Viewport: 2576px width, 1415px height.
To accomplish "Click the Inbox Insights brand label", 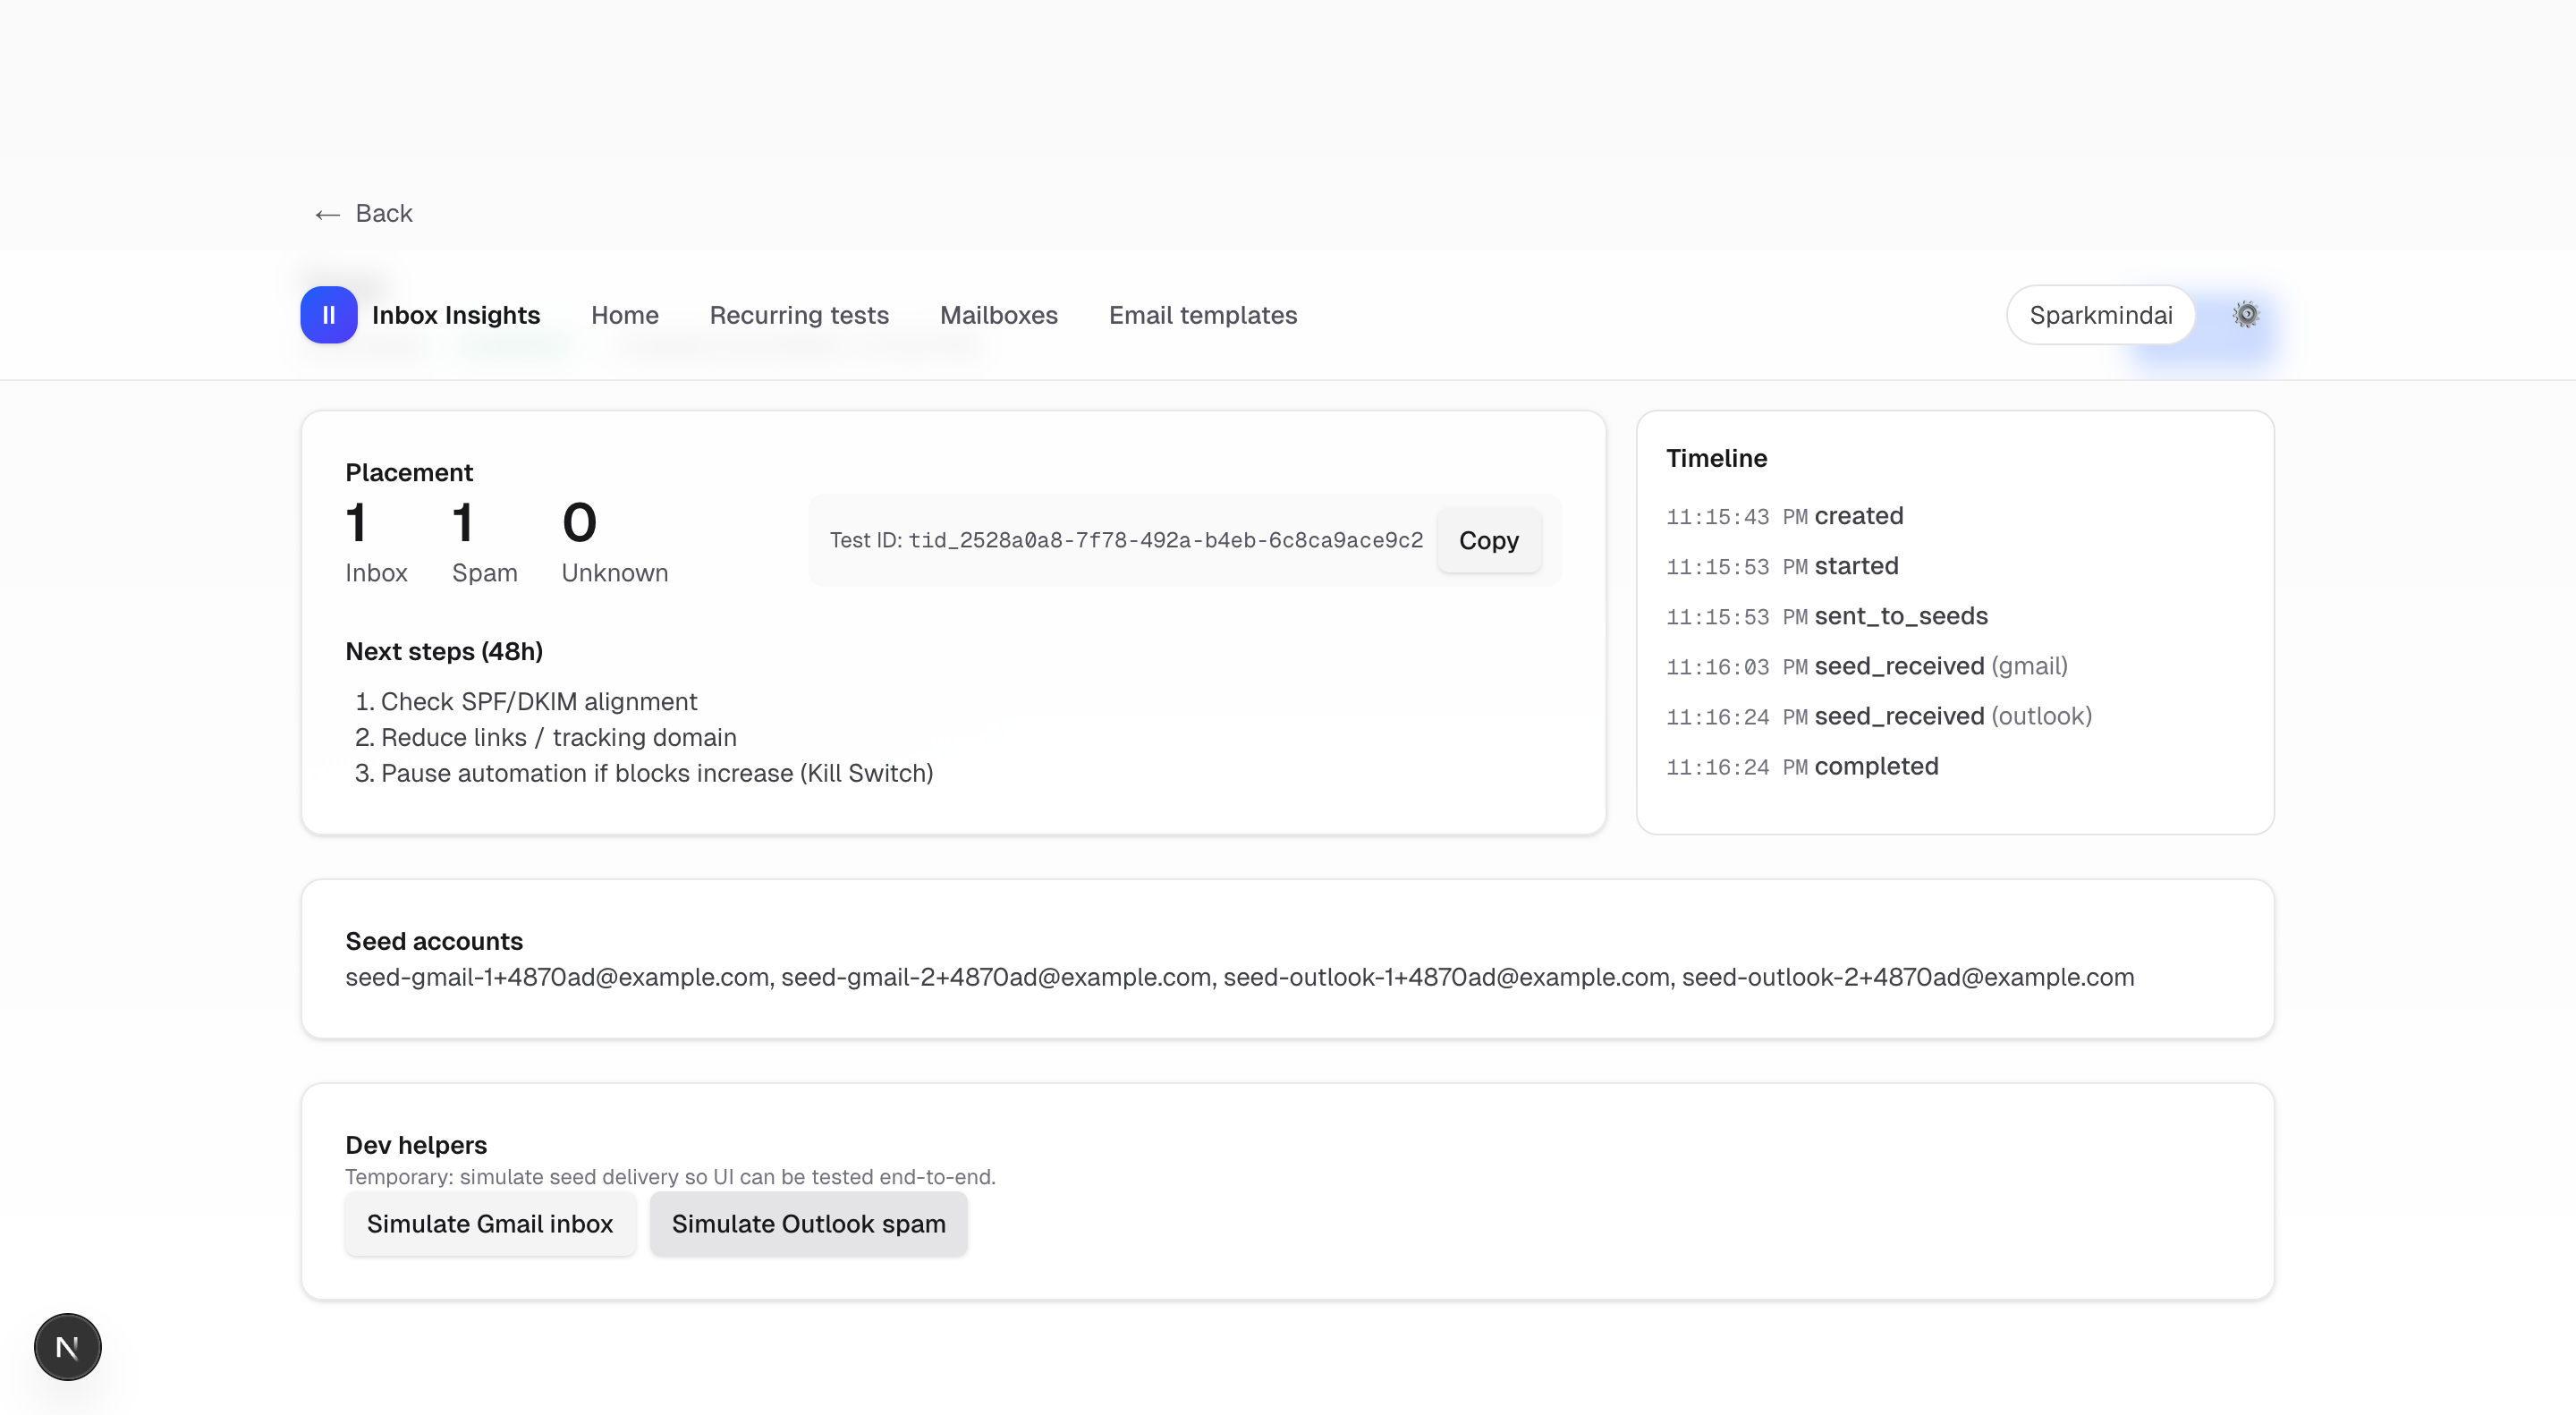I will pyautogui.click(x=456, y=315).
